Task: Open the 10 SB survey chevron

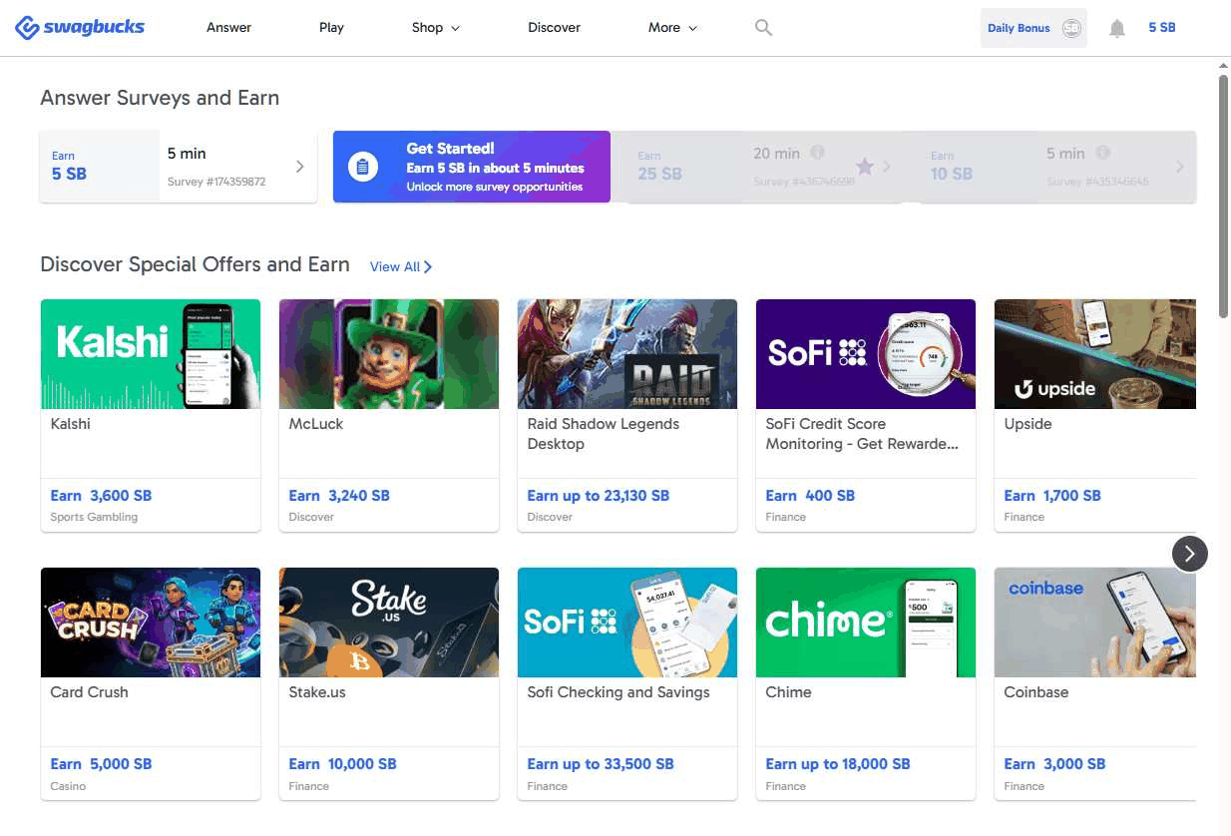Action: 1179,168
